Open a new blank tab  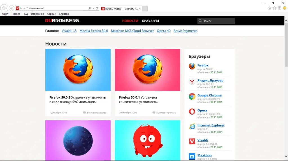pos(145,9)
